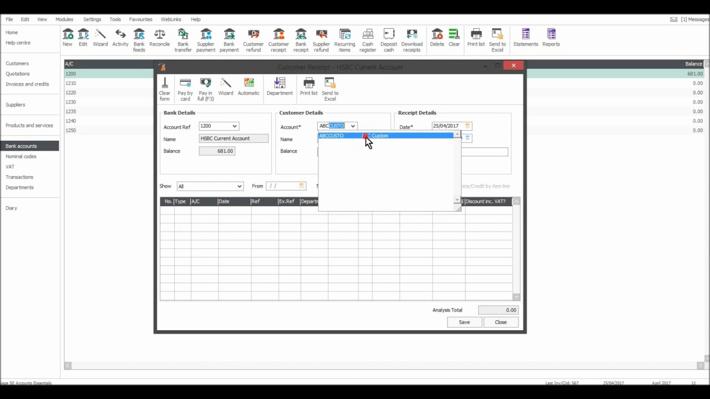
Task: Click Send to Excel in receipt dialog
Action: 330,89
